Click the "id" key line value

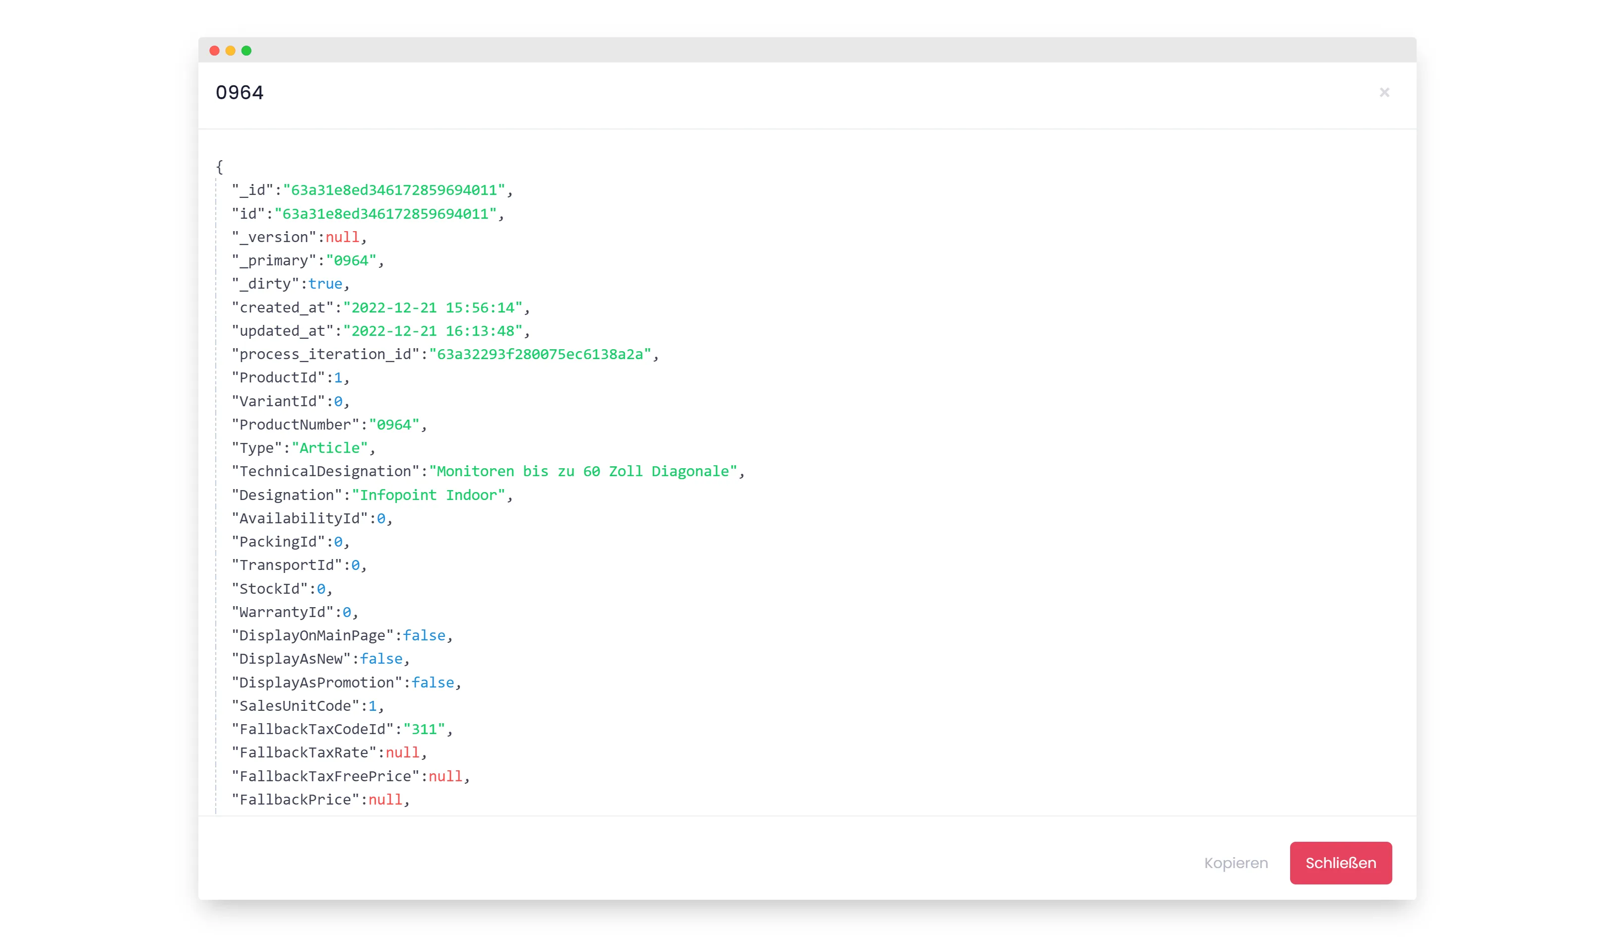(x=386, y=213)
